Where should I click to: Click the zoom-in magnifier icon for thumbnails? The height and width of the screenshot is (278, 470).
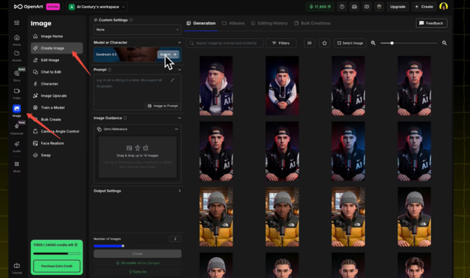(444, 43)
